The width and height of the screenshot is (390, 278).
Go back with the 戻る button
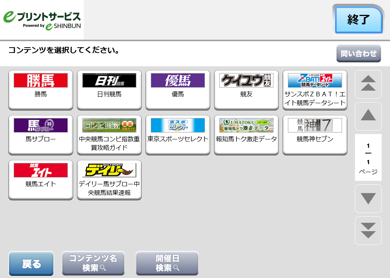point(31,264)
